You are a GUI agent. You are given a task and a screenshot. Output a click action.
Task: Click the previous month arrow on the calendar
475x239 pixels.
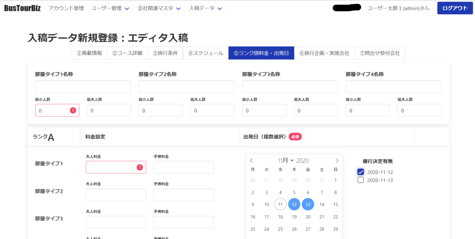tap(251, 161)
